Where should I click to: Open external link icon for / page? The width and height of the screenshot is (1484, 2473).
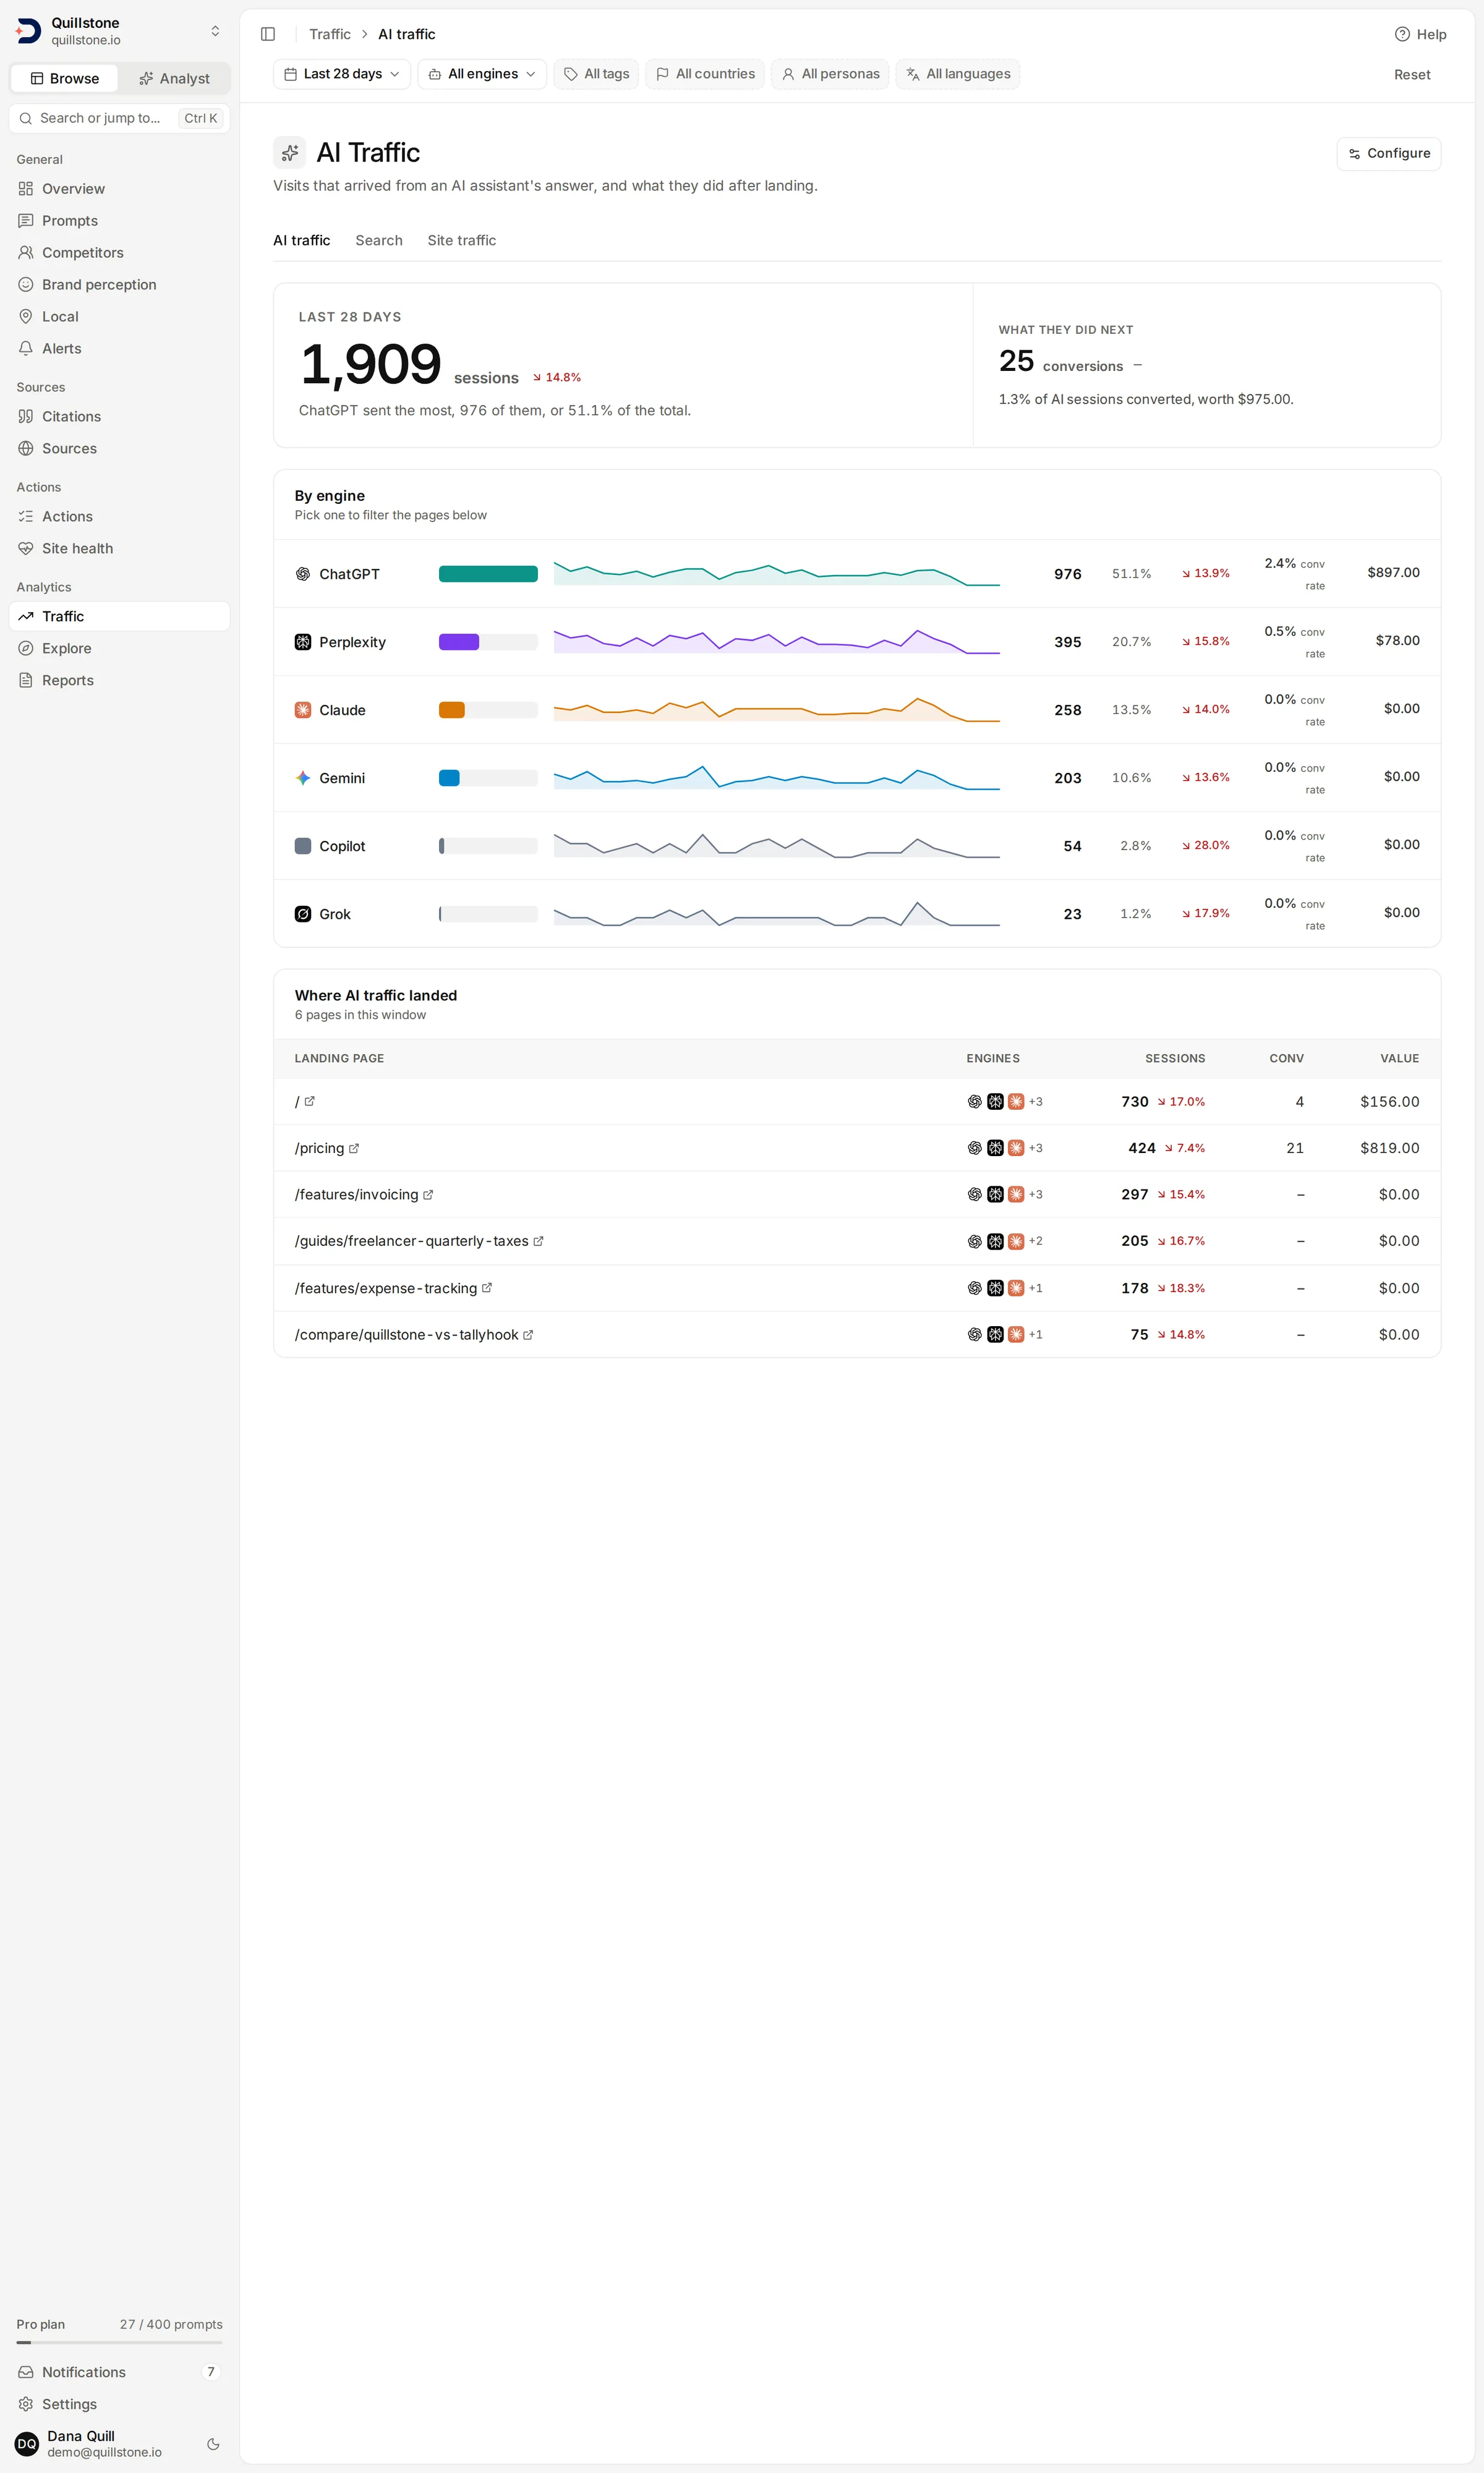310,1102
